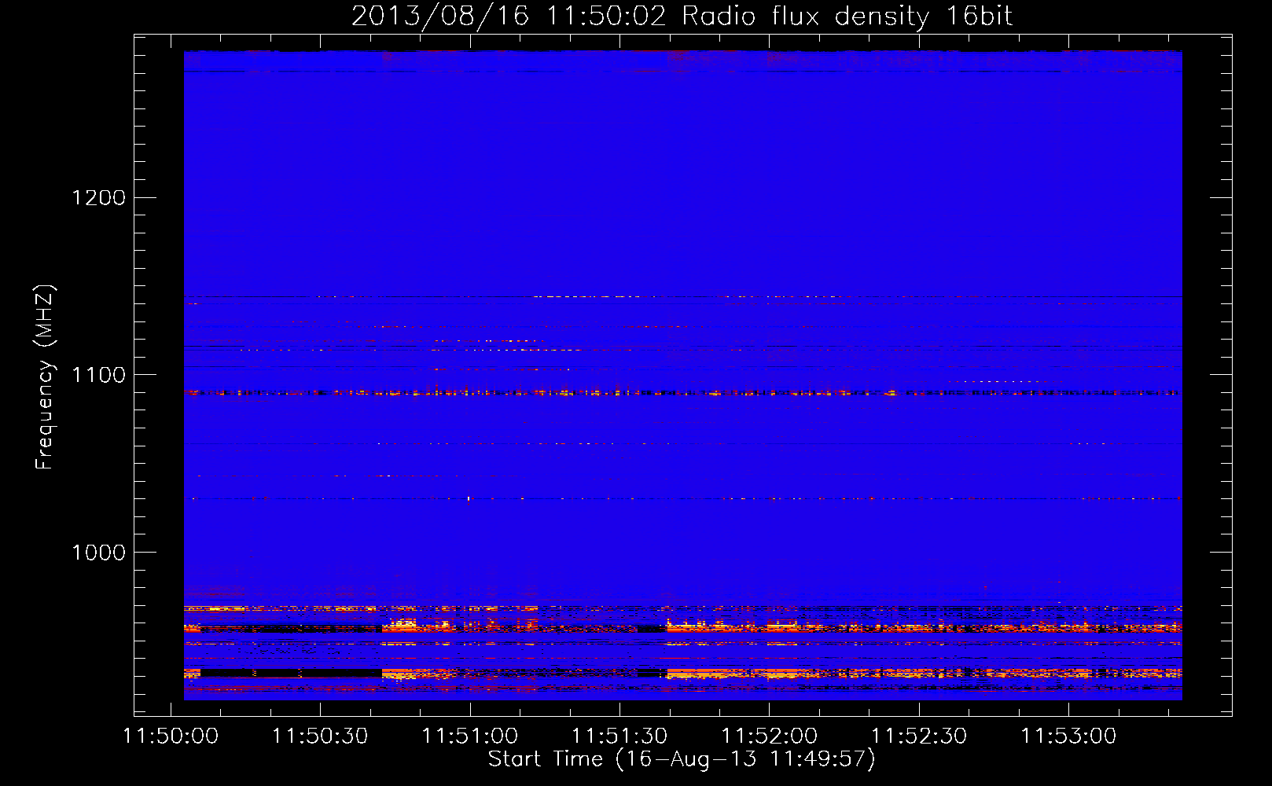Click the 11:51:00 time tick label

pos(470,736)
